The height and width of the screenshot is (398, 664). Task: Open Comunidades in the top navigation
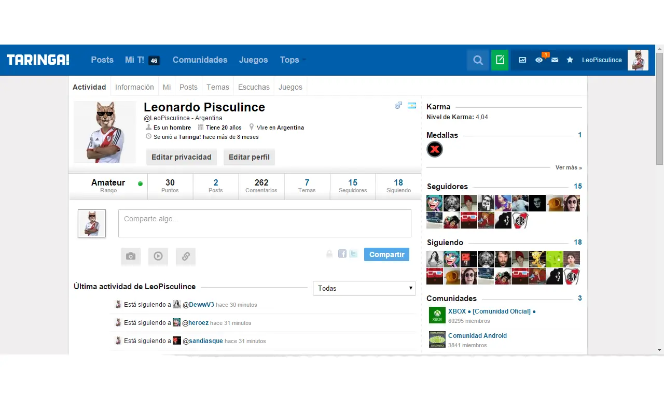[x=200, y=60]
